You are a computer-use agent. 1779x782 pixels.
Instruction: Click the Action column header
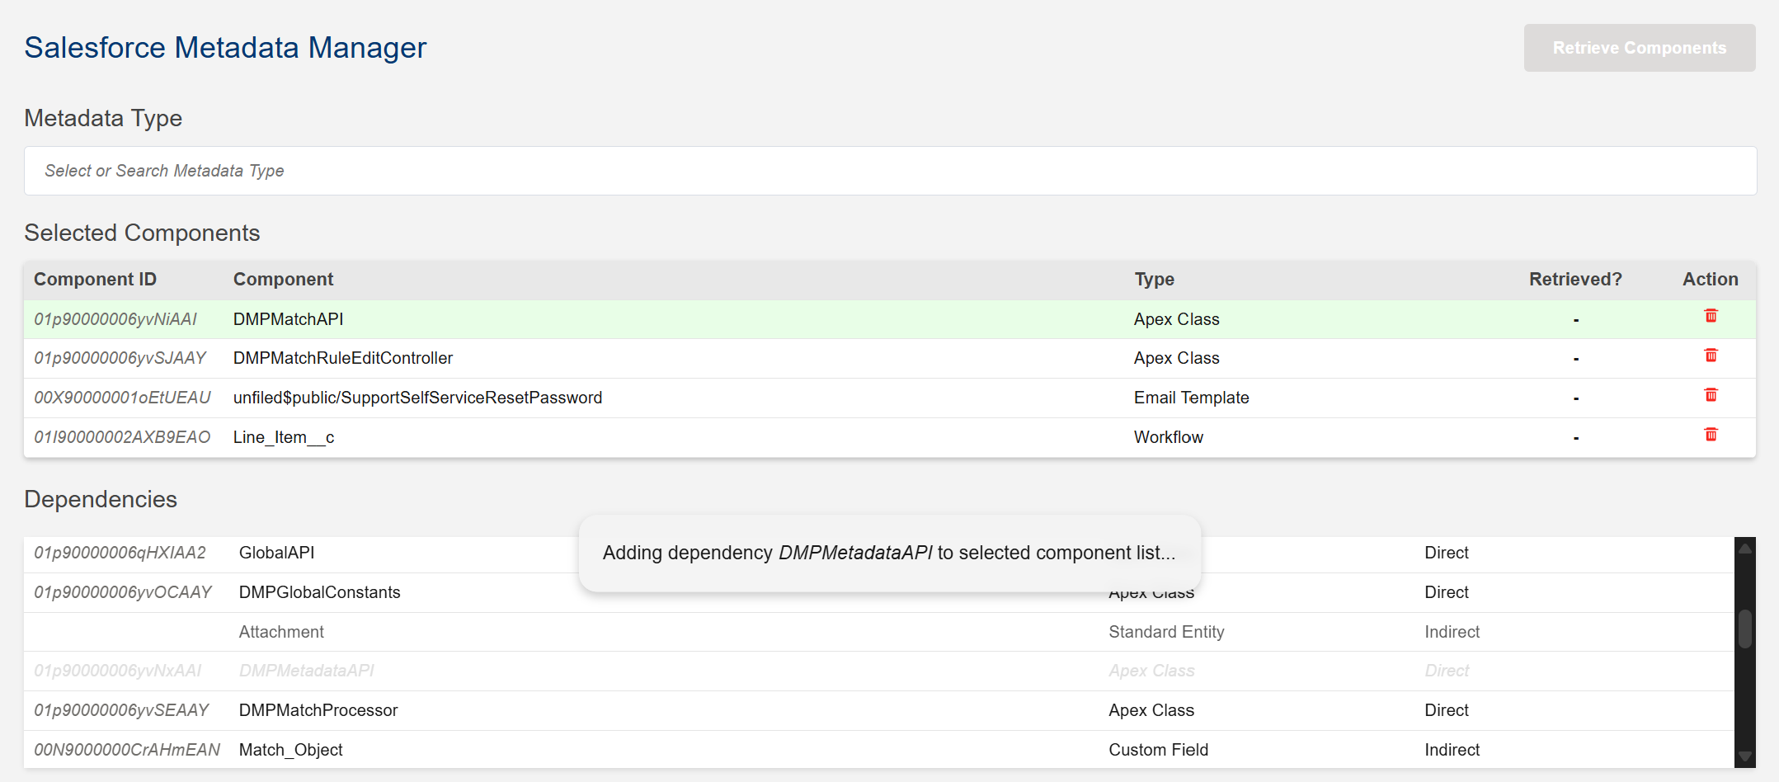point(1711,280)
